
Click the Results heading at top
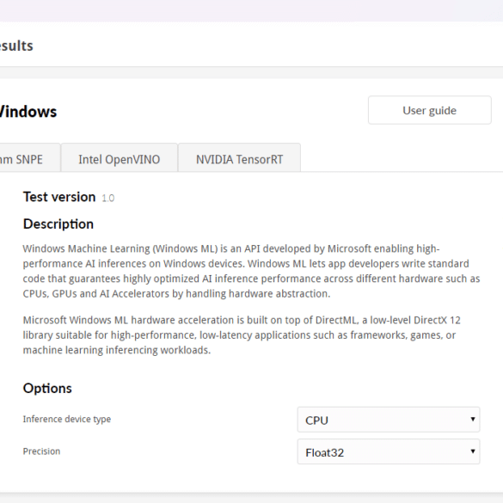16,46
